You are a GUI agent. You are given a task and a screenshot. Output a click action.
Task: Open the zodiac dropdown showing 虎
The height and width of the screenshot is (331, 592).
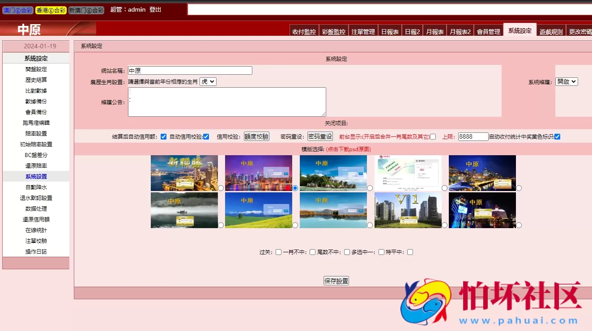tap(207, 81)
